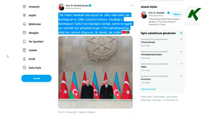Open the Gizlilik Politikası footer link
Screen dimensions: 214x117
pyautogui.click(x=159, y=97)
